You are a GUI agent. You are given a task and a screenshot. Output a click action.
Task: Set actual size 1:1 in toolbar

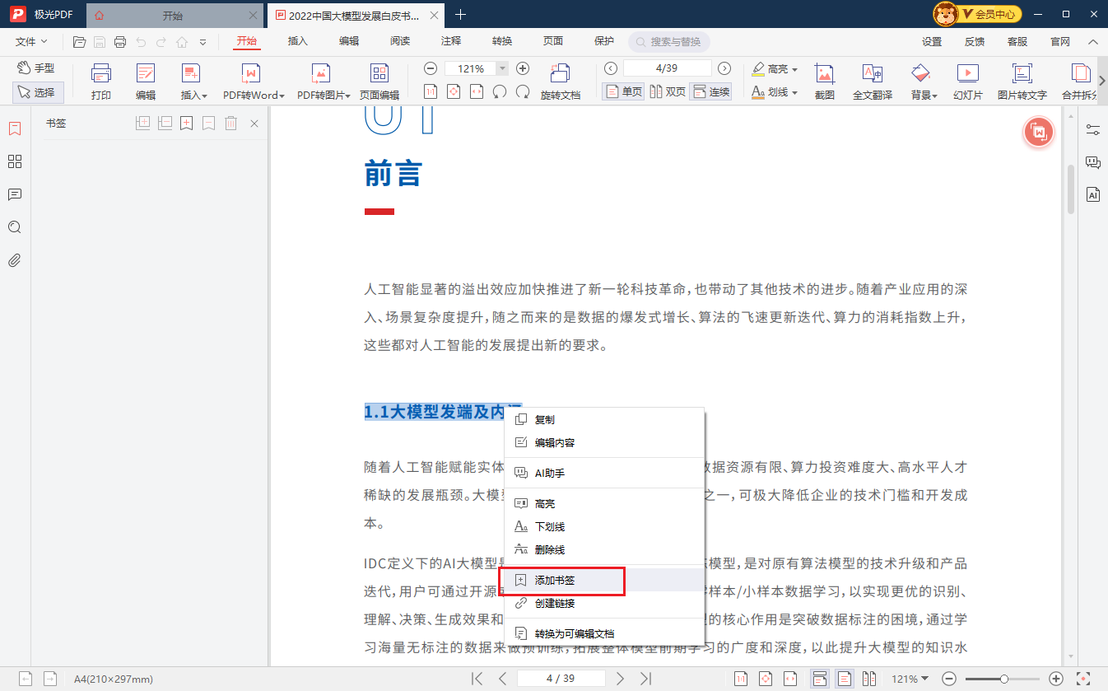click(430, 91)
